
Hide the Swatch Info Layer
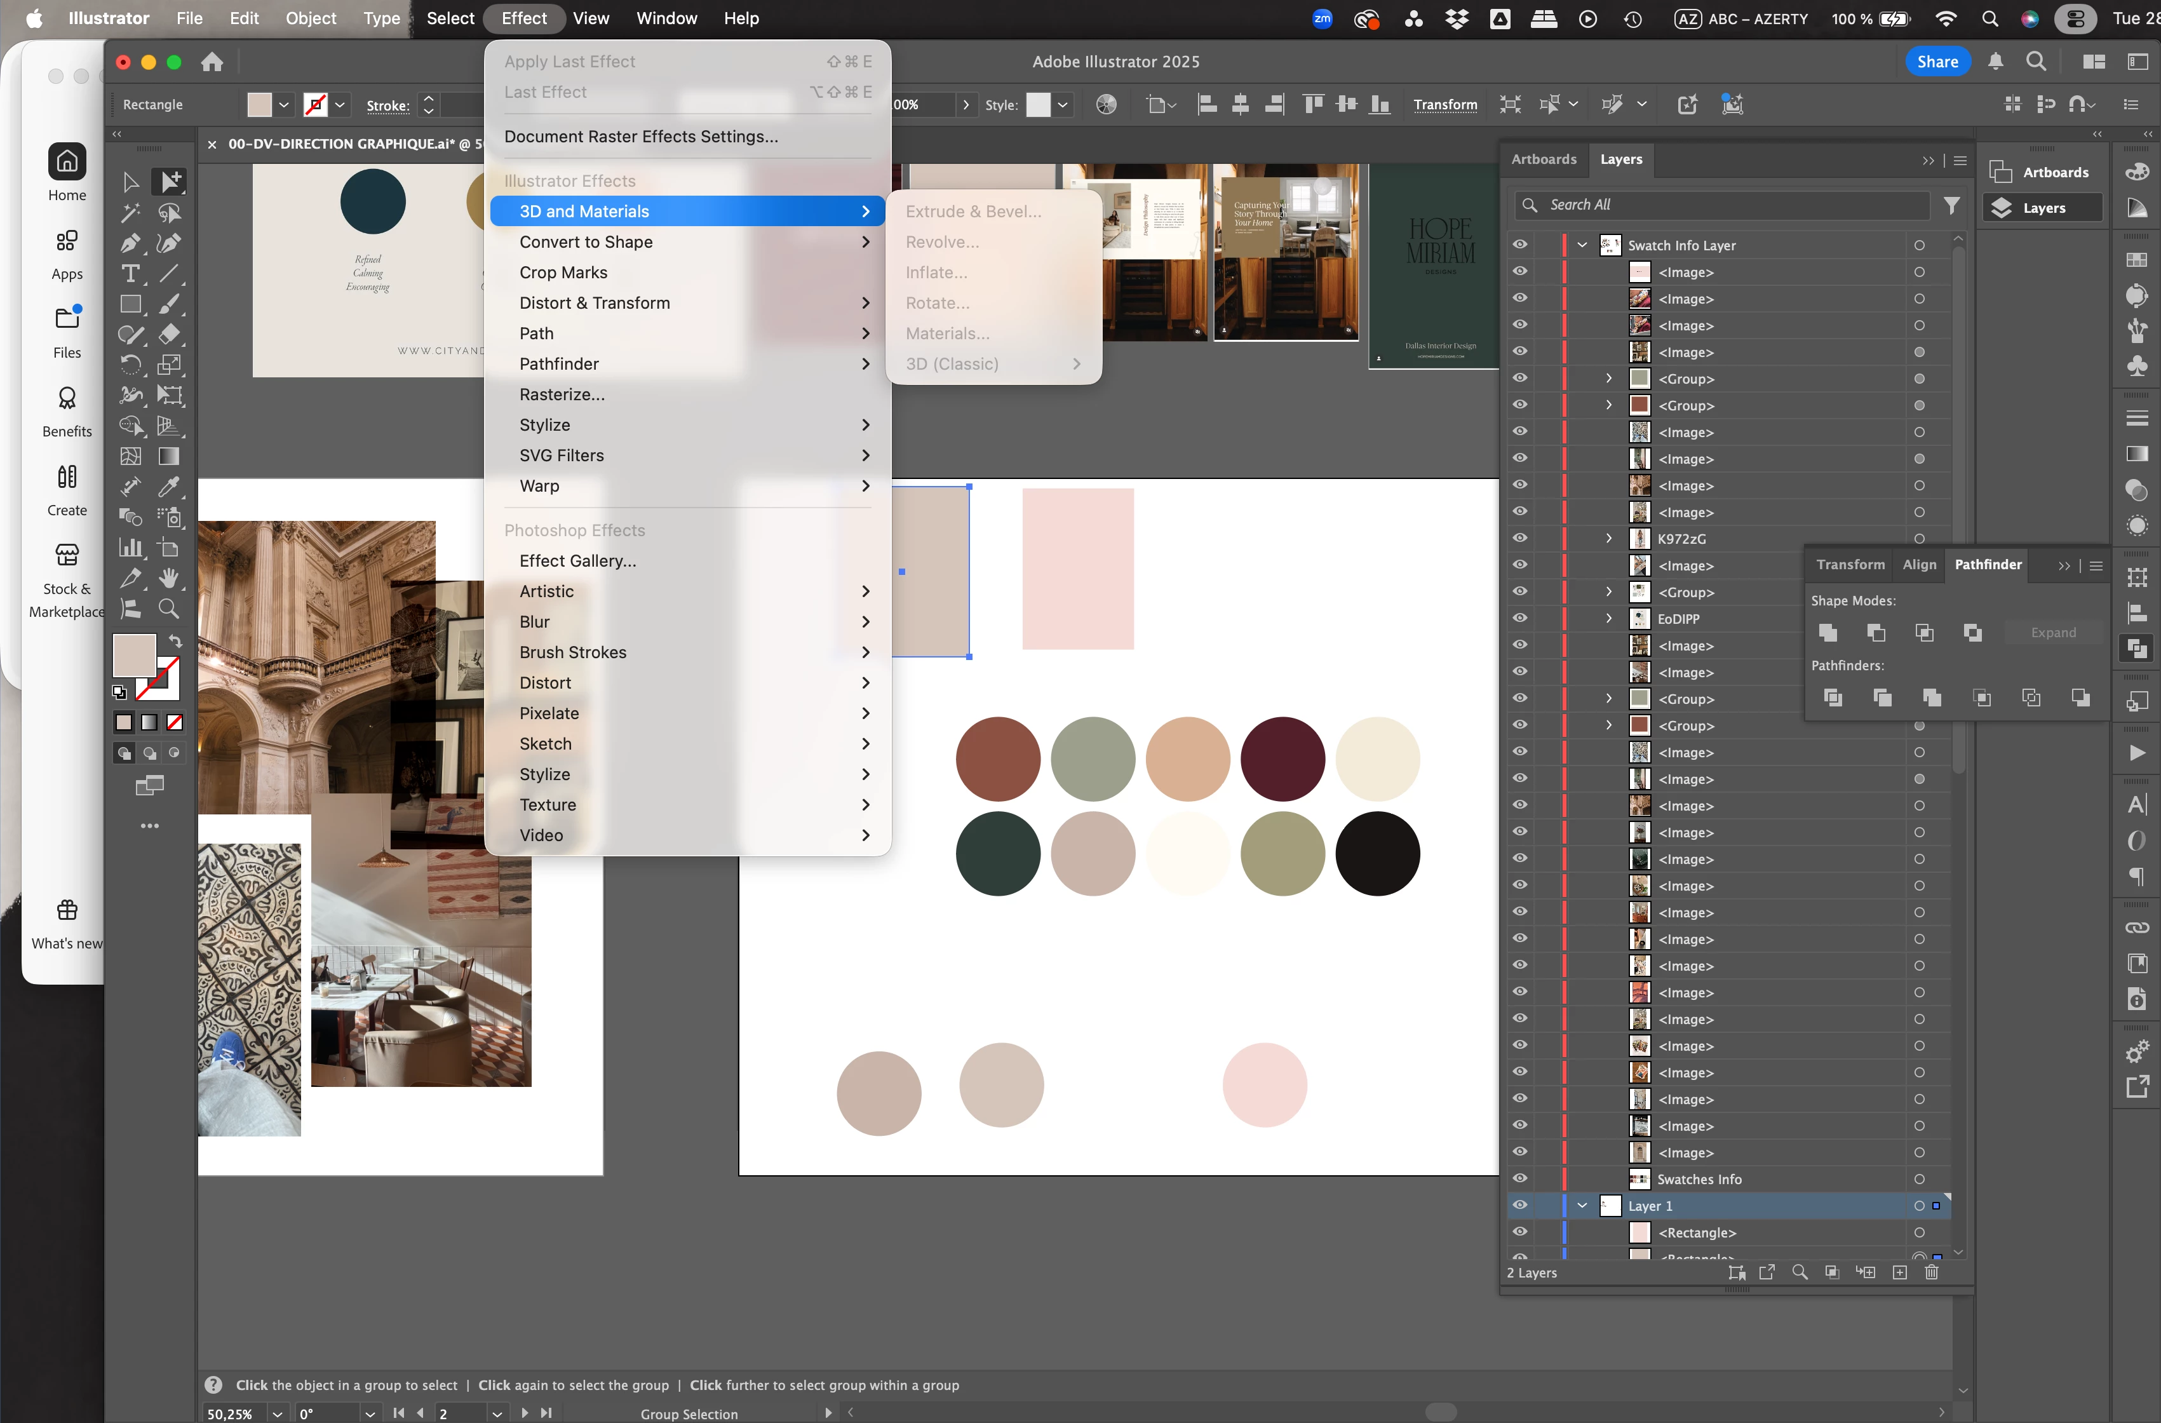coord(1519,245)
